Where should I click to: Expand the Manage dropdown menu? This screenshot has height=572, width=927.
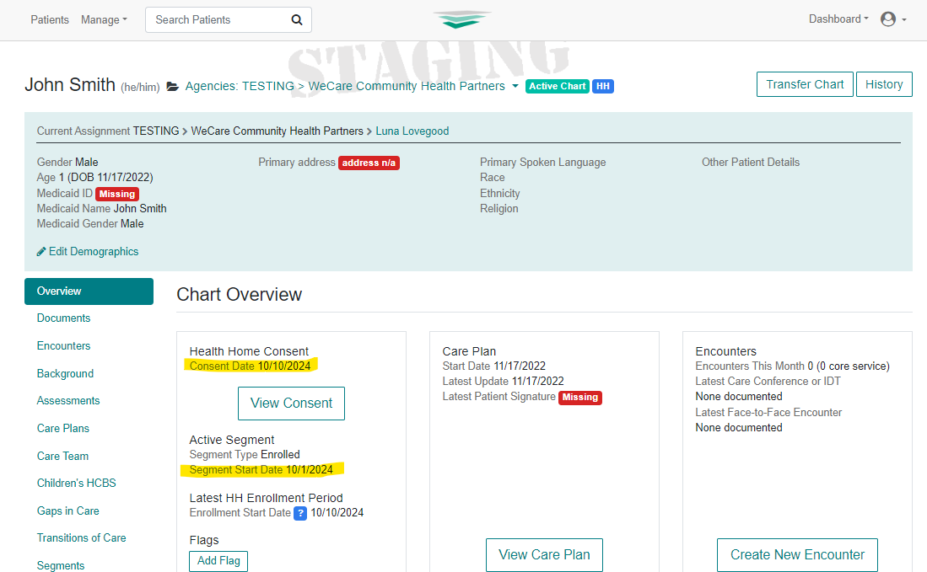[104, 20]
